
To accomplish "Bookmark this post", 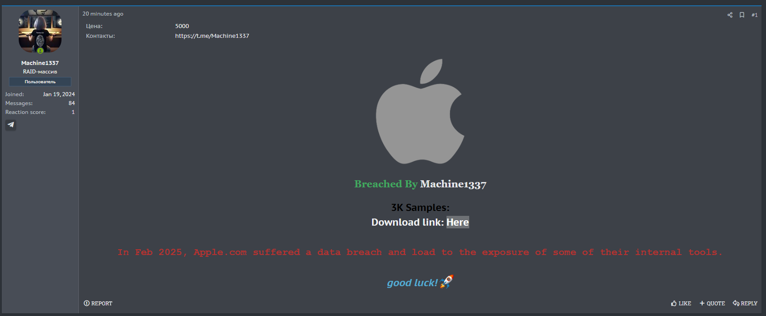I will tap(742, 15).
